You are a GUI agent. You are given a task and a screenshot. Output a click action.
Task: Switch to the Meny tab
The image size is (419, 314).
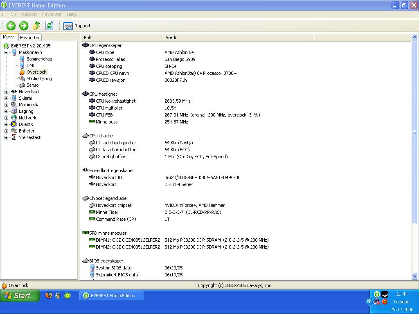pos(9,37)
